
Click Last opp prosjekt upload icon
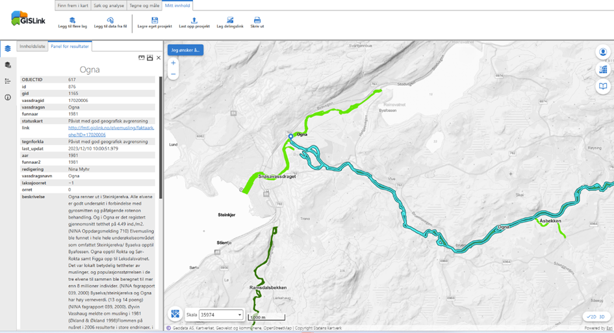pos(194,21)
